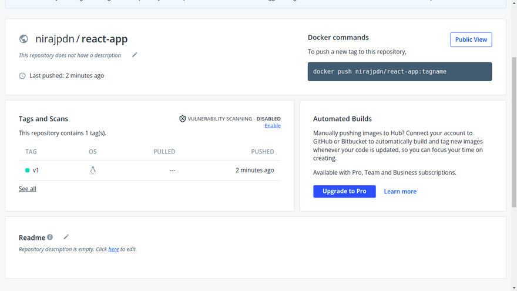517x291 pixels.
Task: Select the docker push command box
Action: coord(399,72)
